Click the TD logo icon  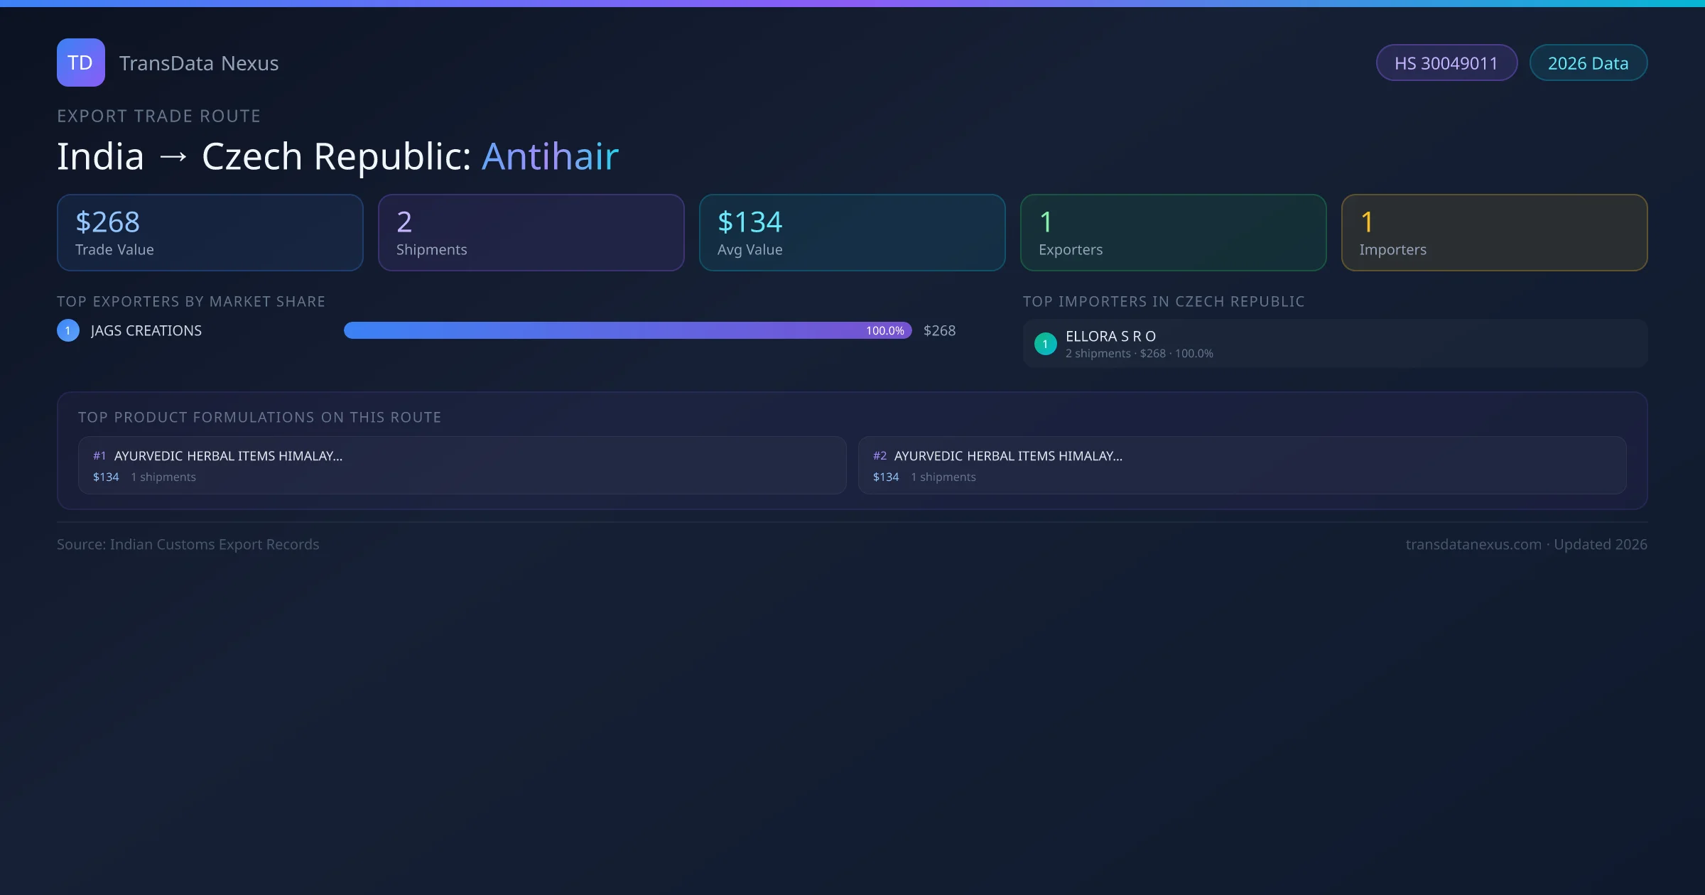[x=80, y=63]
